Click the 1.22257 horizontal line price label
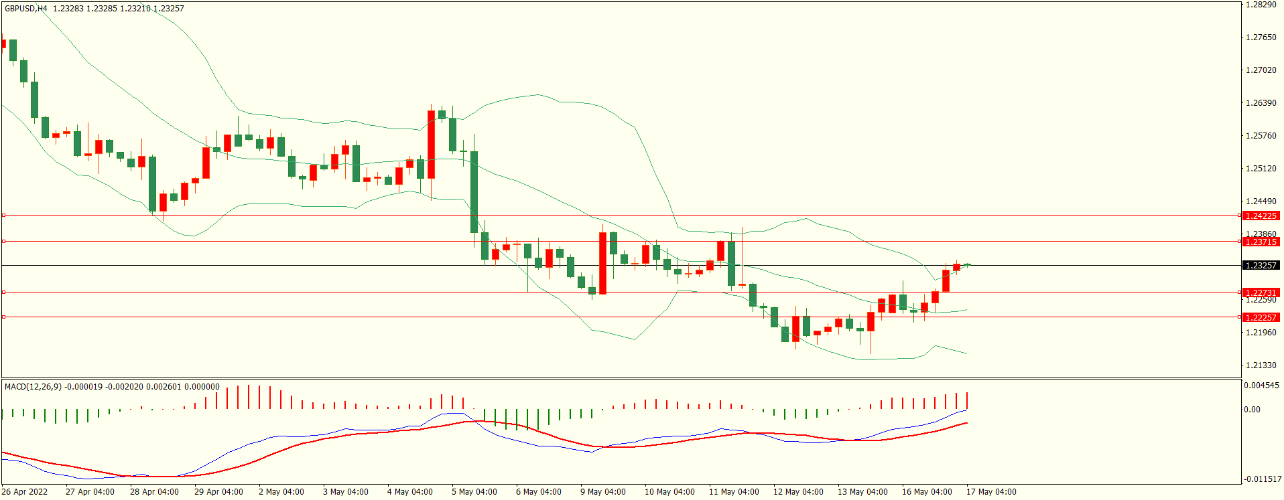The image size is (1284, 500). [x=1261, y=317]
